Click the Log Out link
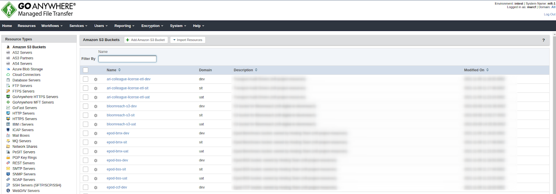Image resolution: width=556 pixels, height=194 pixels. [x=549, y=14]
